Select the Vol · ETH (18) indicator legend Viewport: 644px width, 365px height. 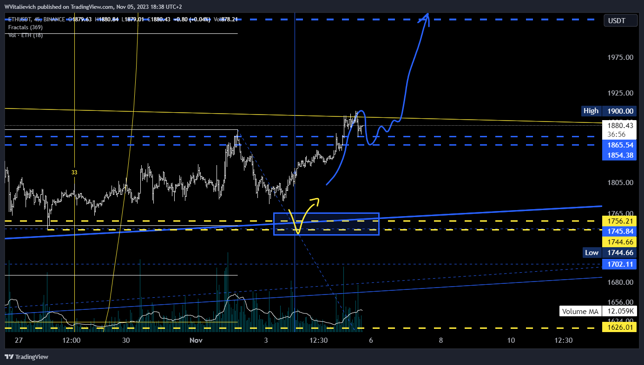coord(26,35)
